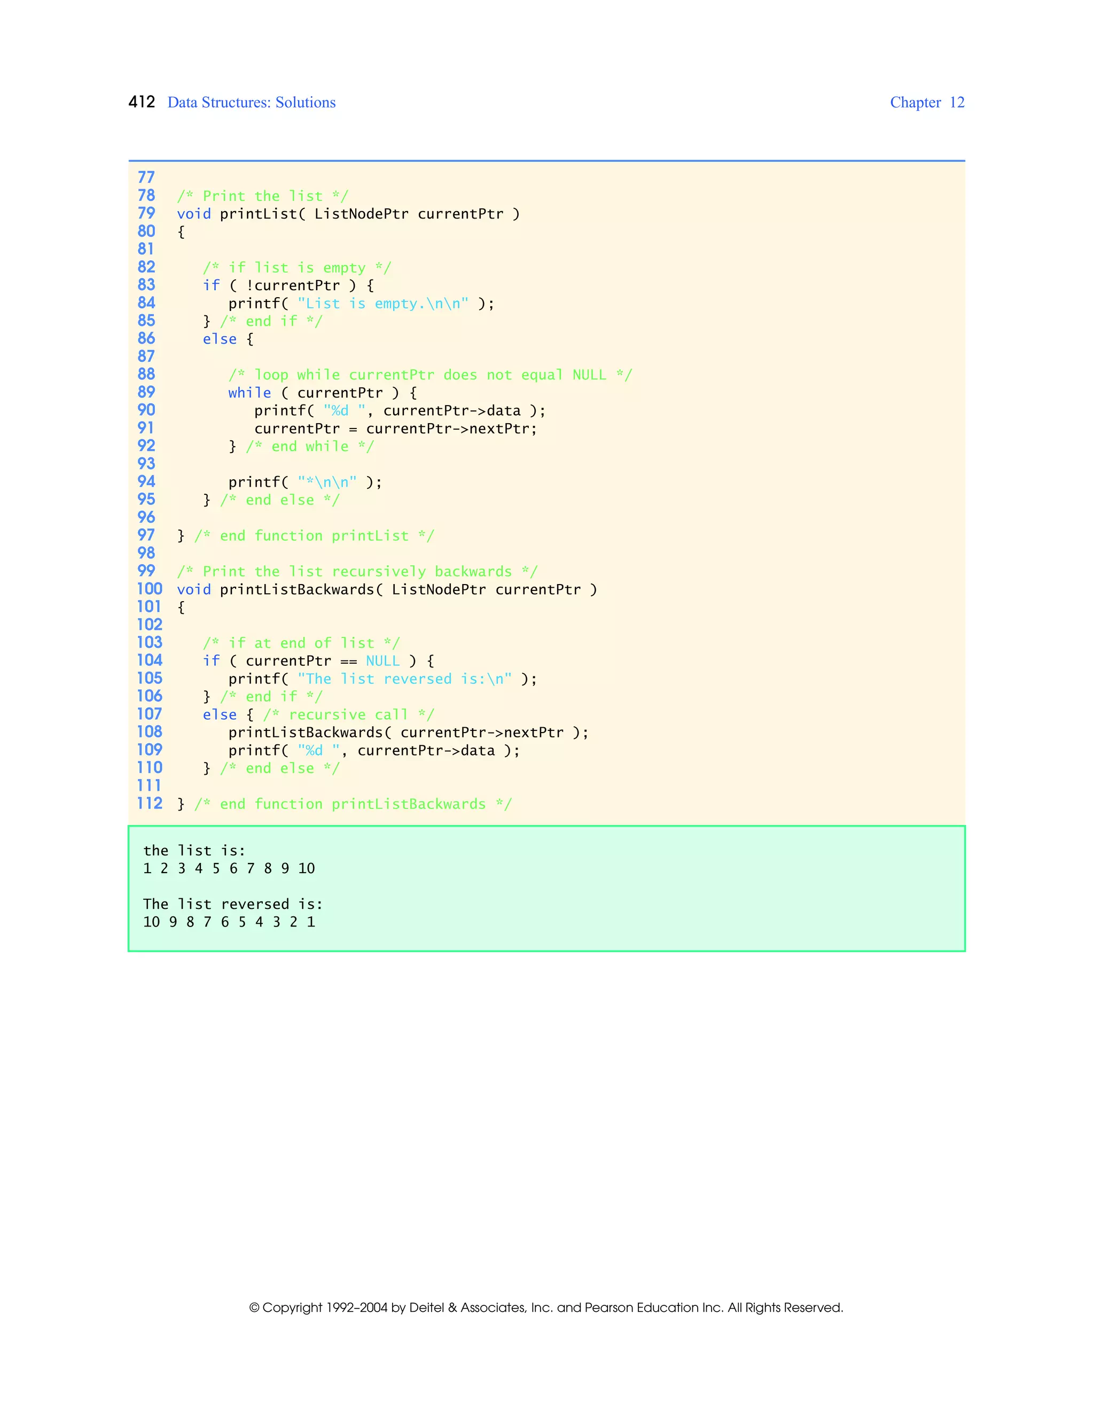
Task: Click line 'printf( "%d ", currentPtr->data );' on line 90
Action: pyautogui.click(x=400, y=411)
